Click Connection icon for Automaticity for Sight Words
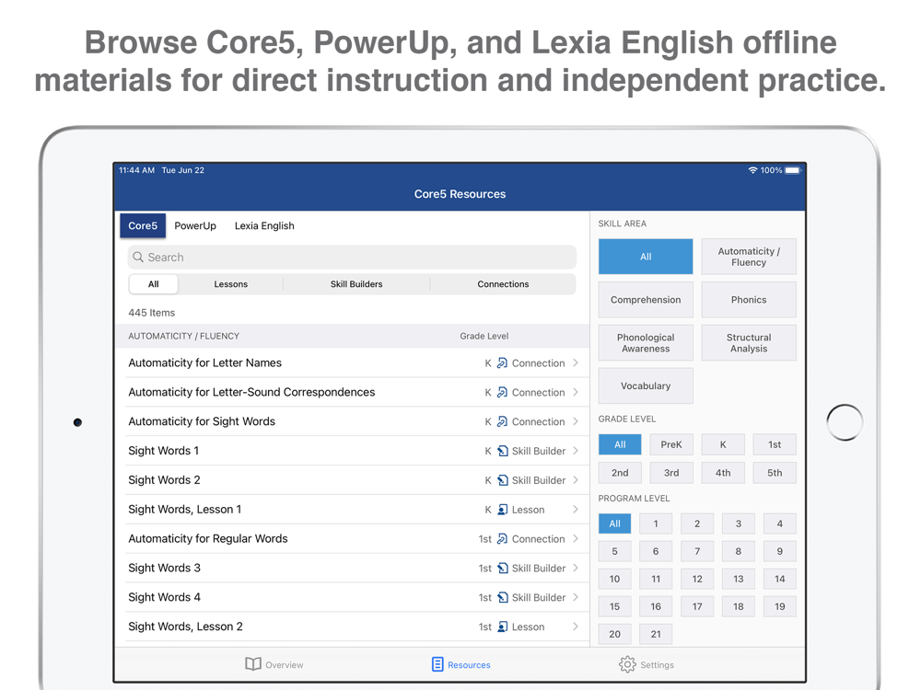Image resolution: width=921 pixels, height=690 pixels. coord(502,422)
